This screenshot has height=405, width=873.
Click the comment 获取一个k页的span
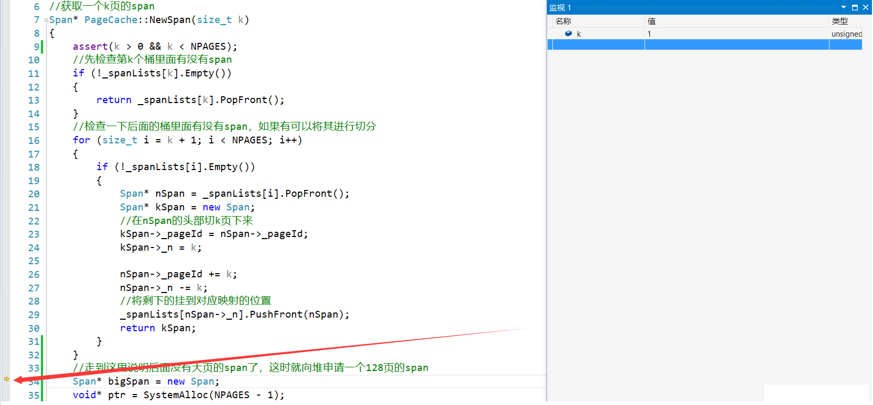pos(102,6)
